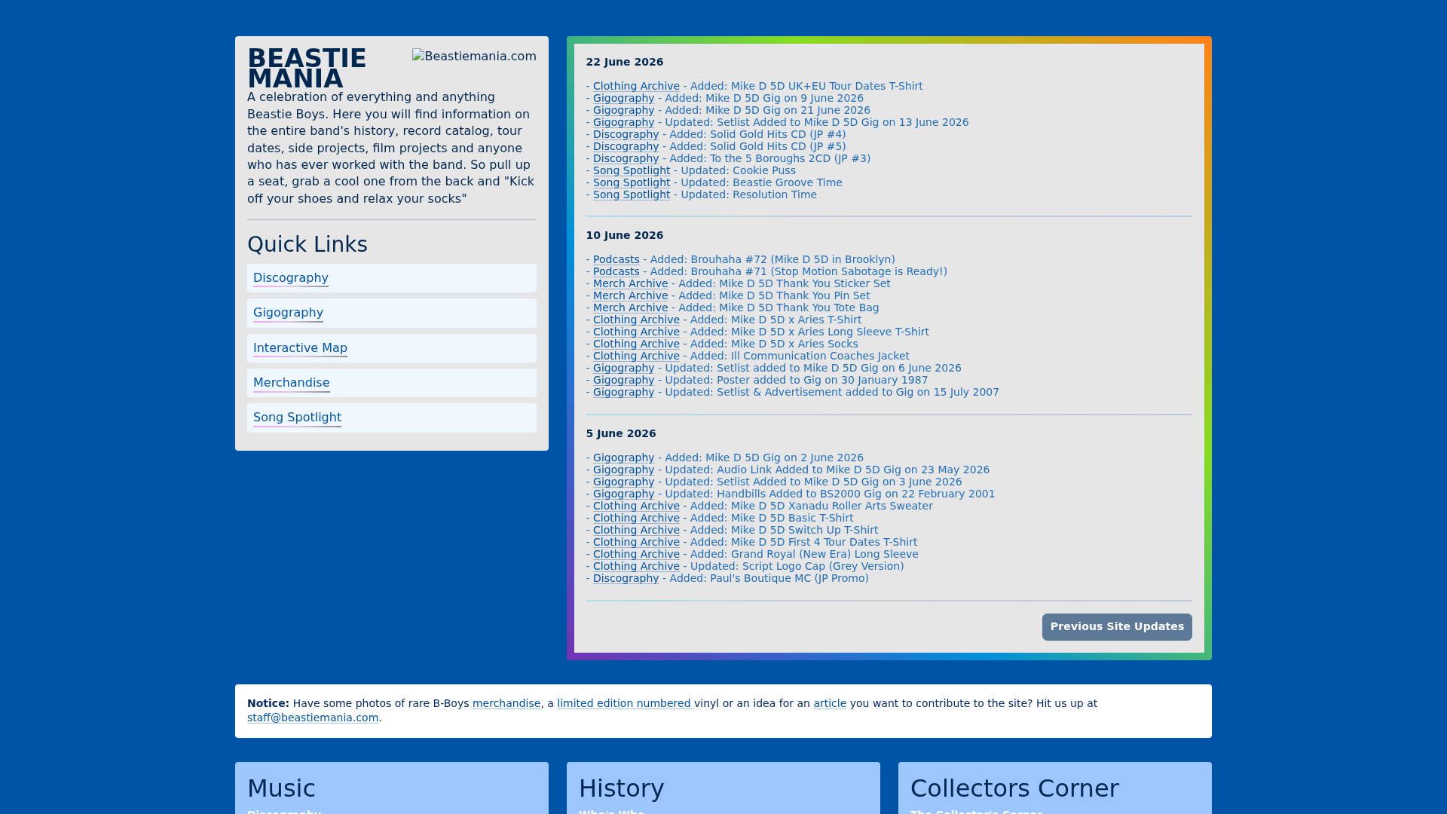Open Clothing Archive link for First 4 Tour Dates T-Shirt
Image resolution: width=1447 pixels, height=814 pixels.
click(x=636, y=543)
